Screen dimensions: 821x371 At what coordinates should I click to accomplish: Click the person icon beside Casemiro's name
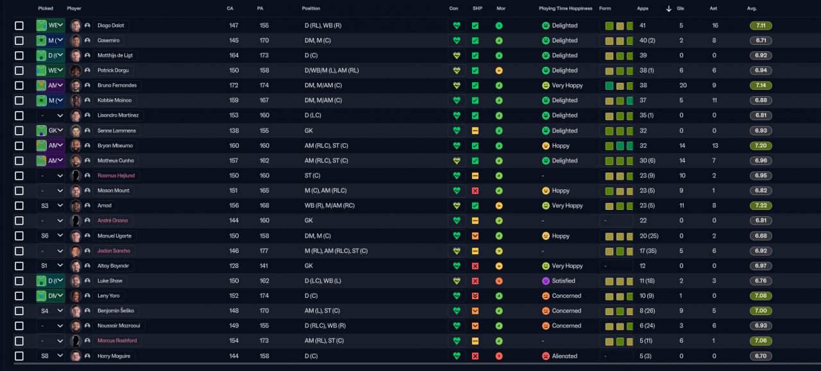(87, 40)
